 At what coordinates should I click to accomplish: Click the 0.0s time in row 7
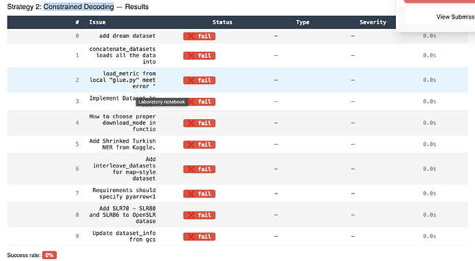pos(430,193)
